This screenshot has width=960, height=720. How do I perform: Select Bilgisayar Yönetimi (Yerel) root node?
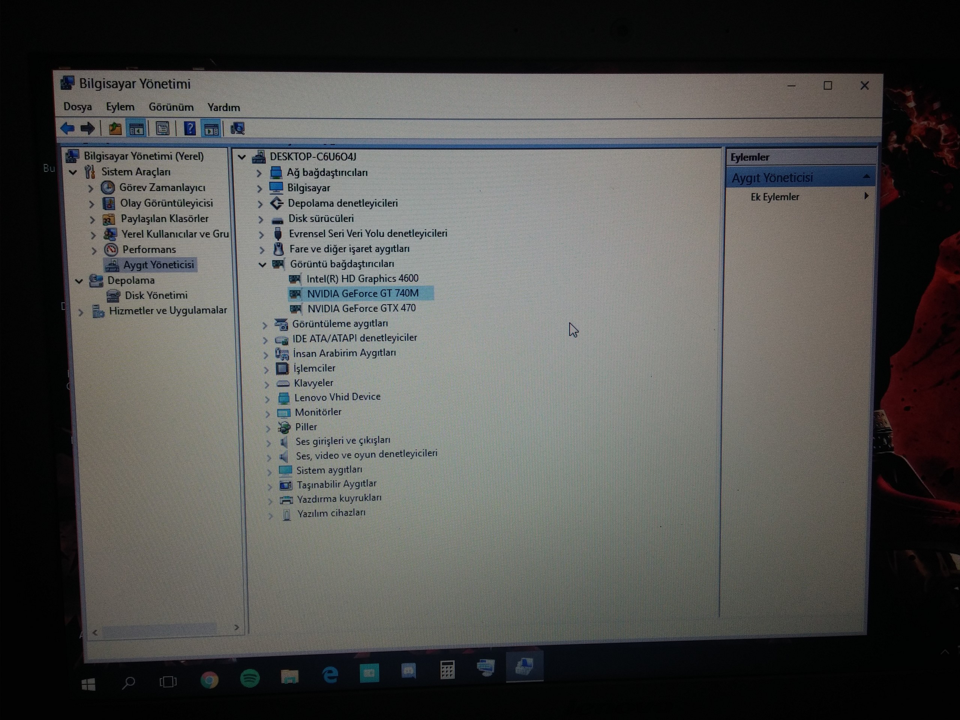coord(144,156)
